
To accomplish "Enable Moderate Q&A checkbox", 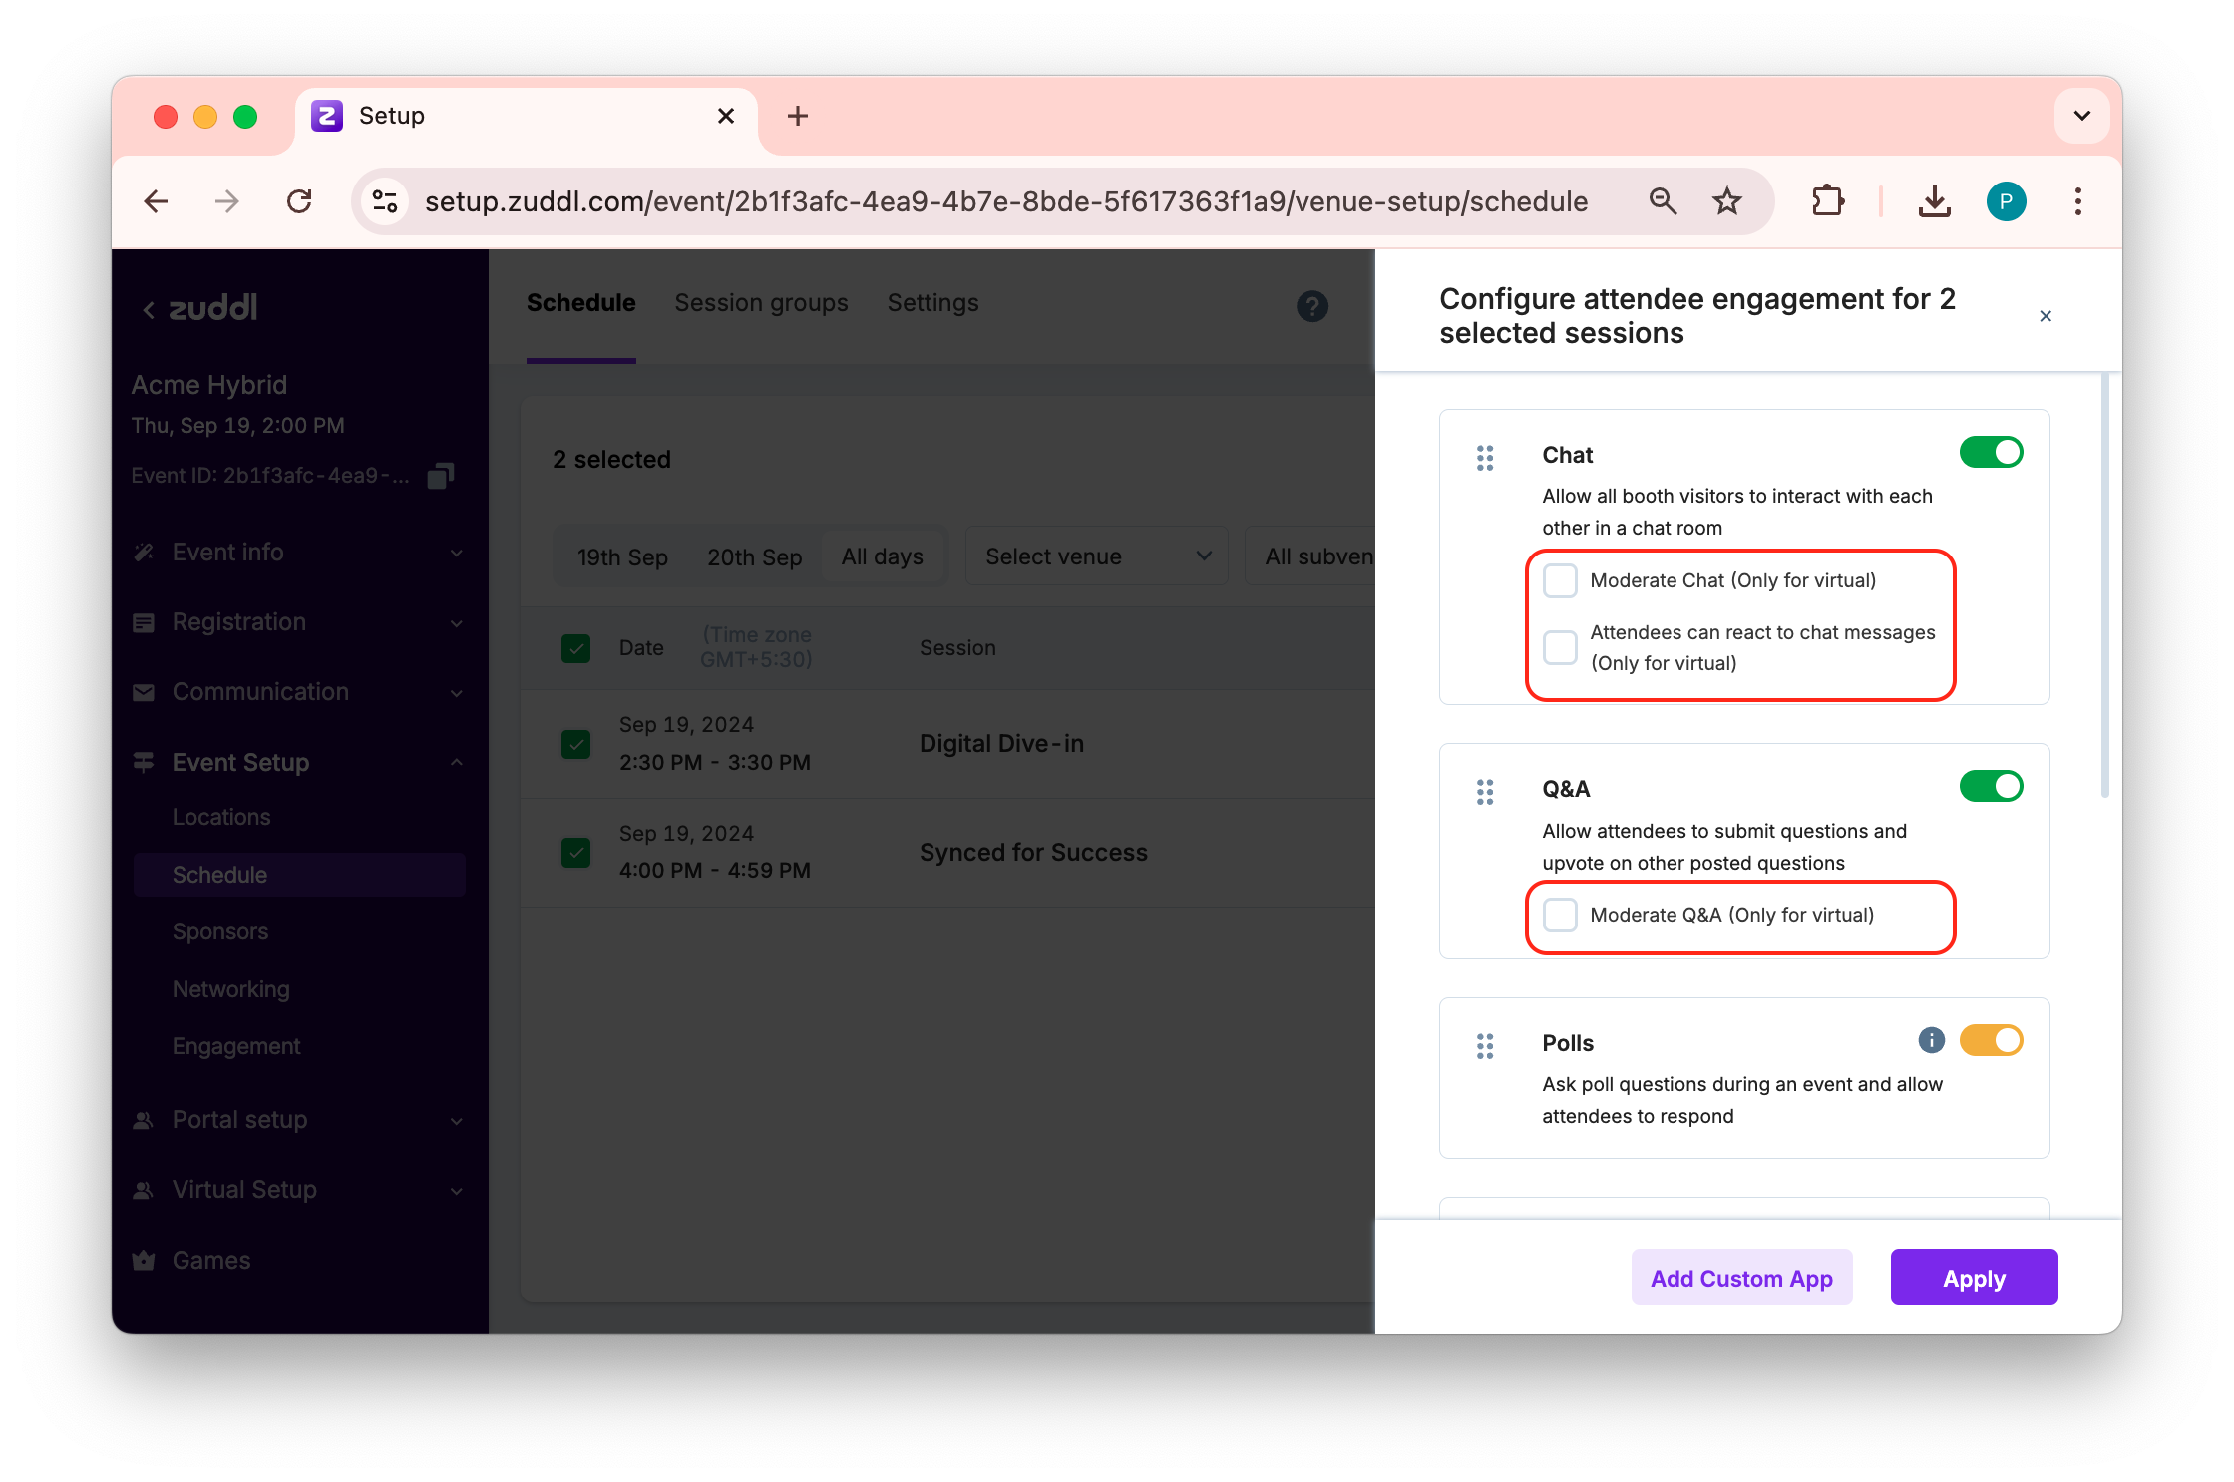I will click(x=1560, y=915).
